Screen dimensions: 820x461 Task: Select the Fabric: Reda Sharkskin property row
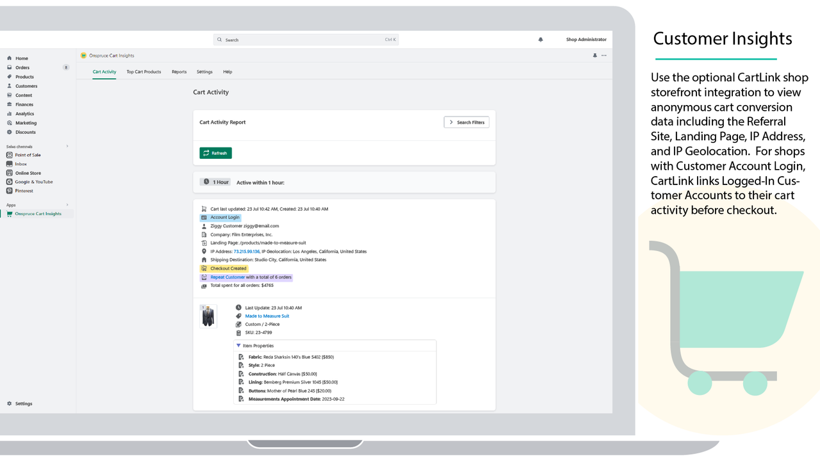[x=291, y=357]
